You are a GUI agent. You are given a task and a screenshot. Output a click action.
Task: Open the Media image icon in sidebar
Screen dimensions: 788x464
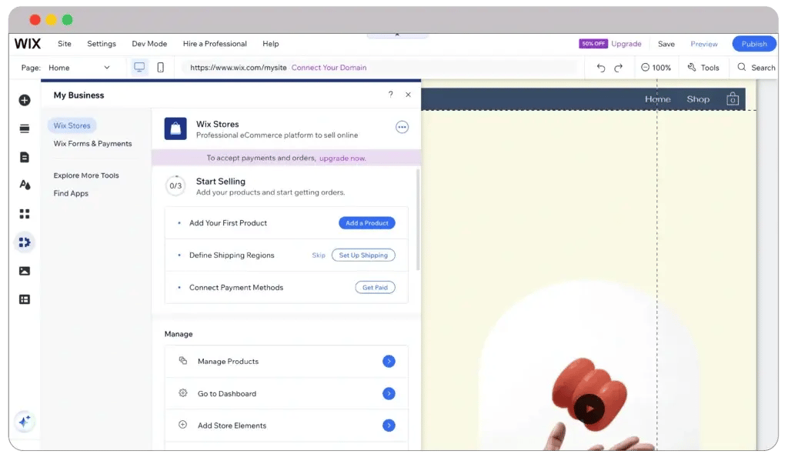tap(25, 271)
